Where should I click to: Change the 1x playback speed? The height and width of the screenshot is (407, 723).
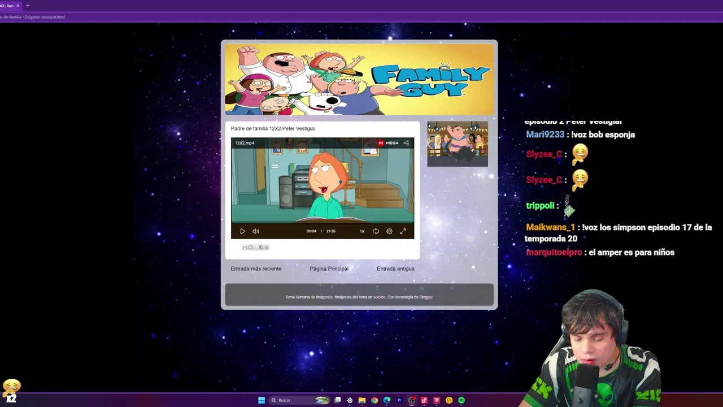click(362, 231)
